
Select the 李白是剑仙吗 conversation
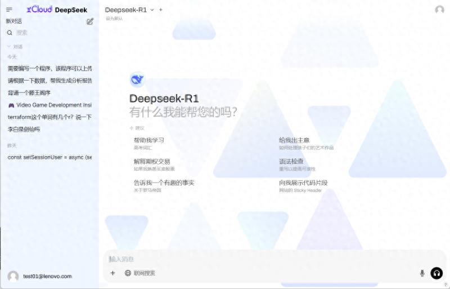[25, 129]
